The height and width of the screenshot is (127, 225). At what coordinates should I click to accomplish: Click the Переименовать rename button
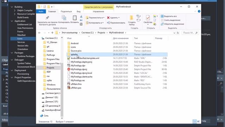tap(116, 23)
